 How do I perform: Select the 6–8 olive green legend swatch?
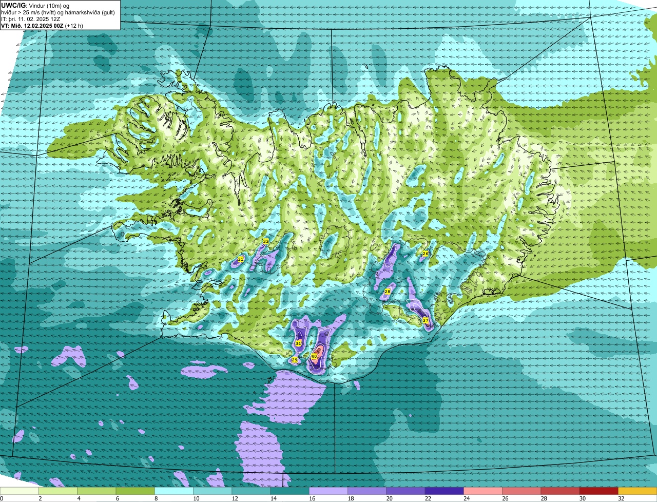pos(136,491)
